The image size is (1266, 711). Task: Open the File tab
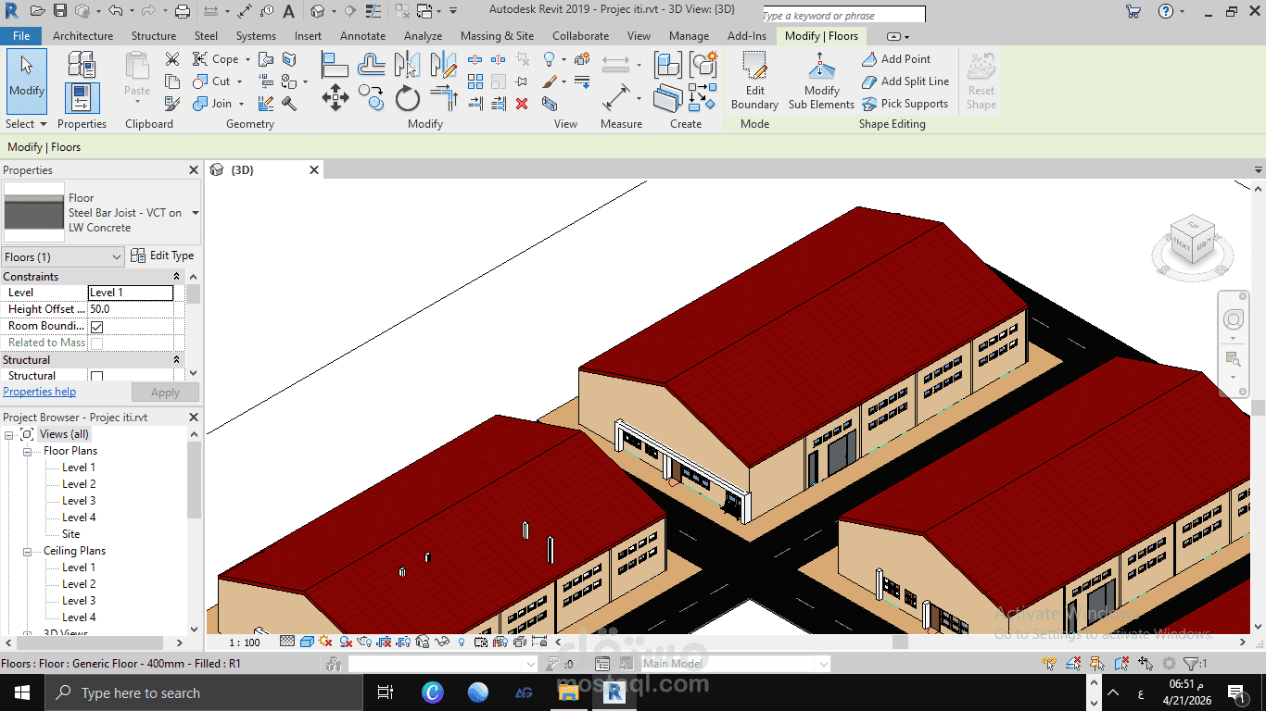pyautogui.click(x=21, y=36)
